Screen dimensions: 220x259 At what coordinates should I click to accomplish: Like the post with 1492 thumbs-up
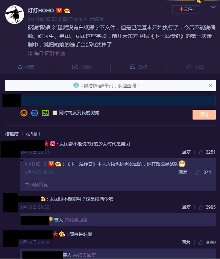[x=189, y=67]
